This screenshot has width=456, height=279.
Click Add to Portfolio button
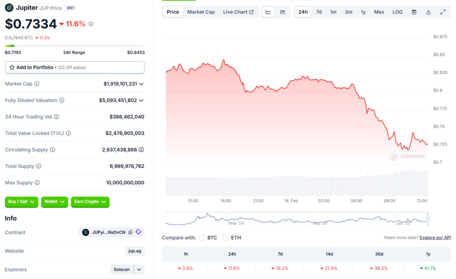tap(75, 67)
